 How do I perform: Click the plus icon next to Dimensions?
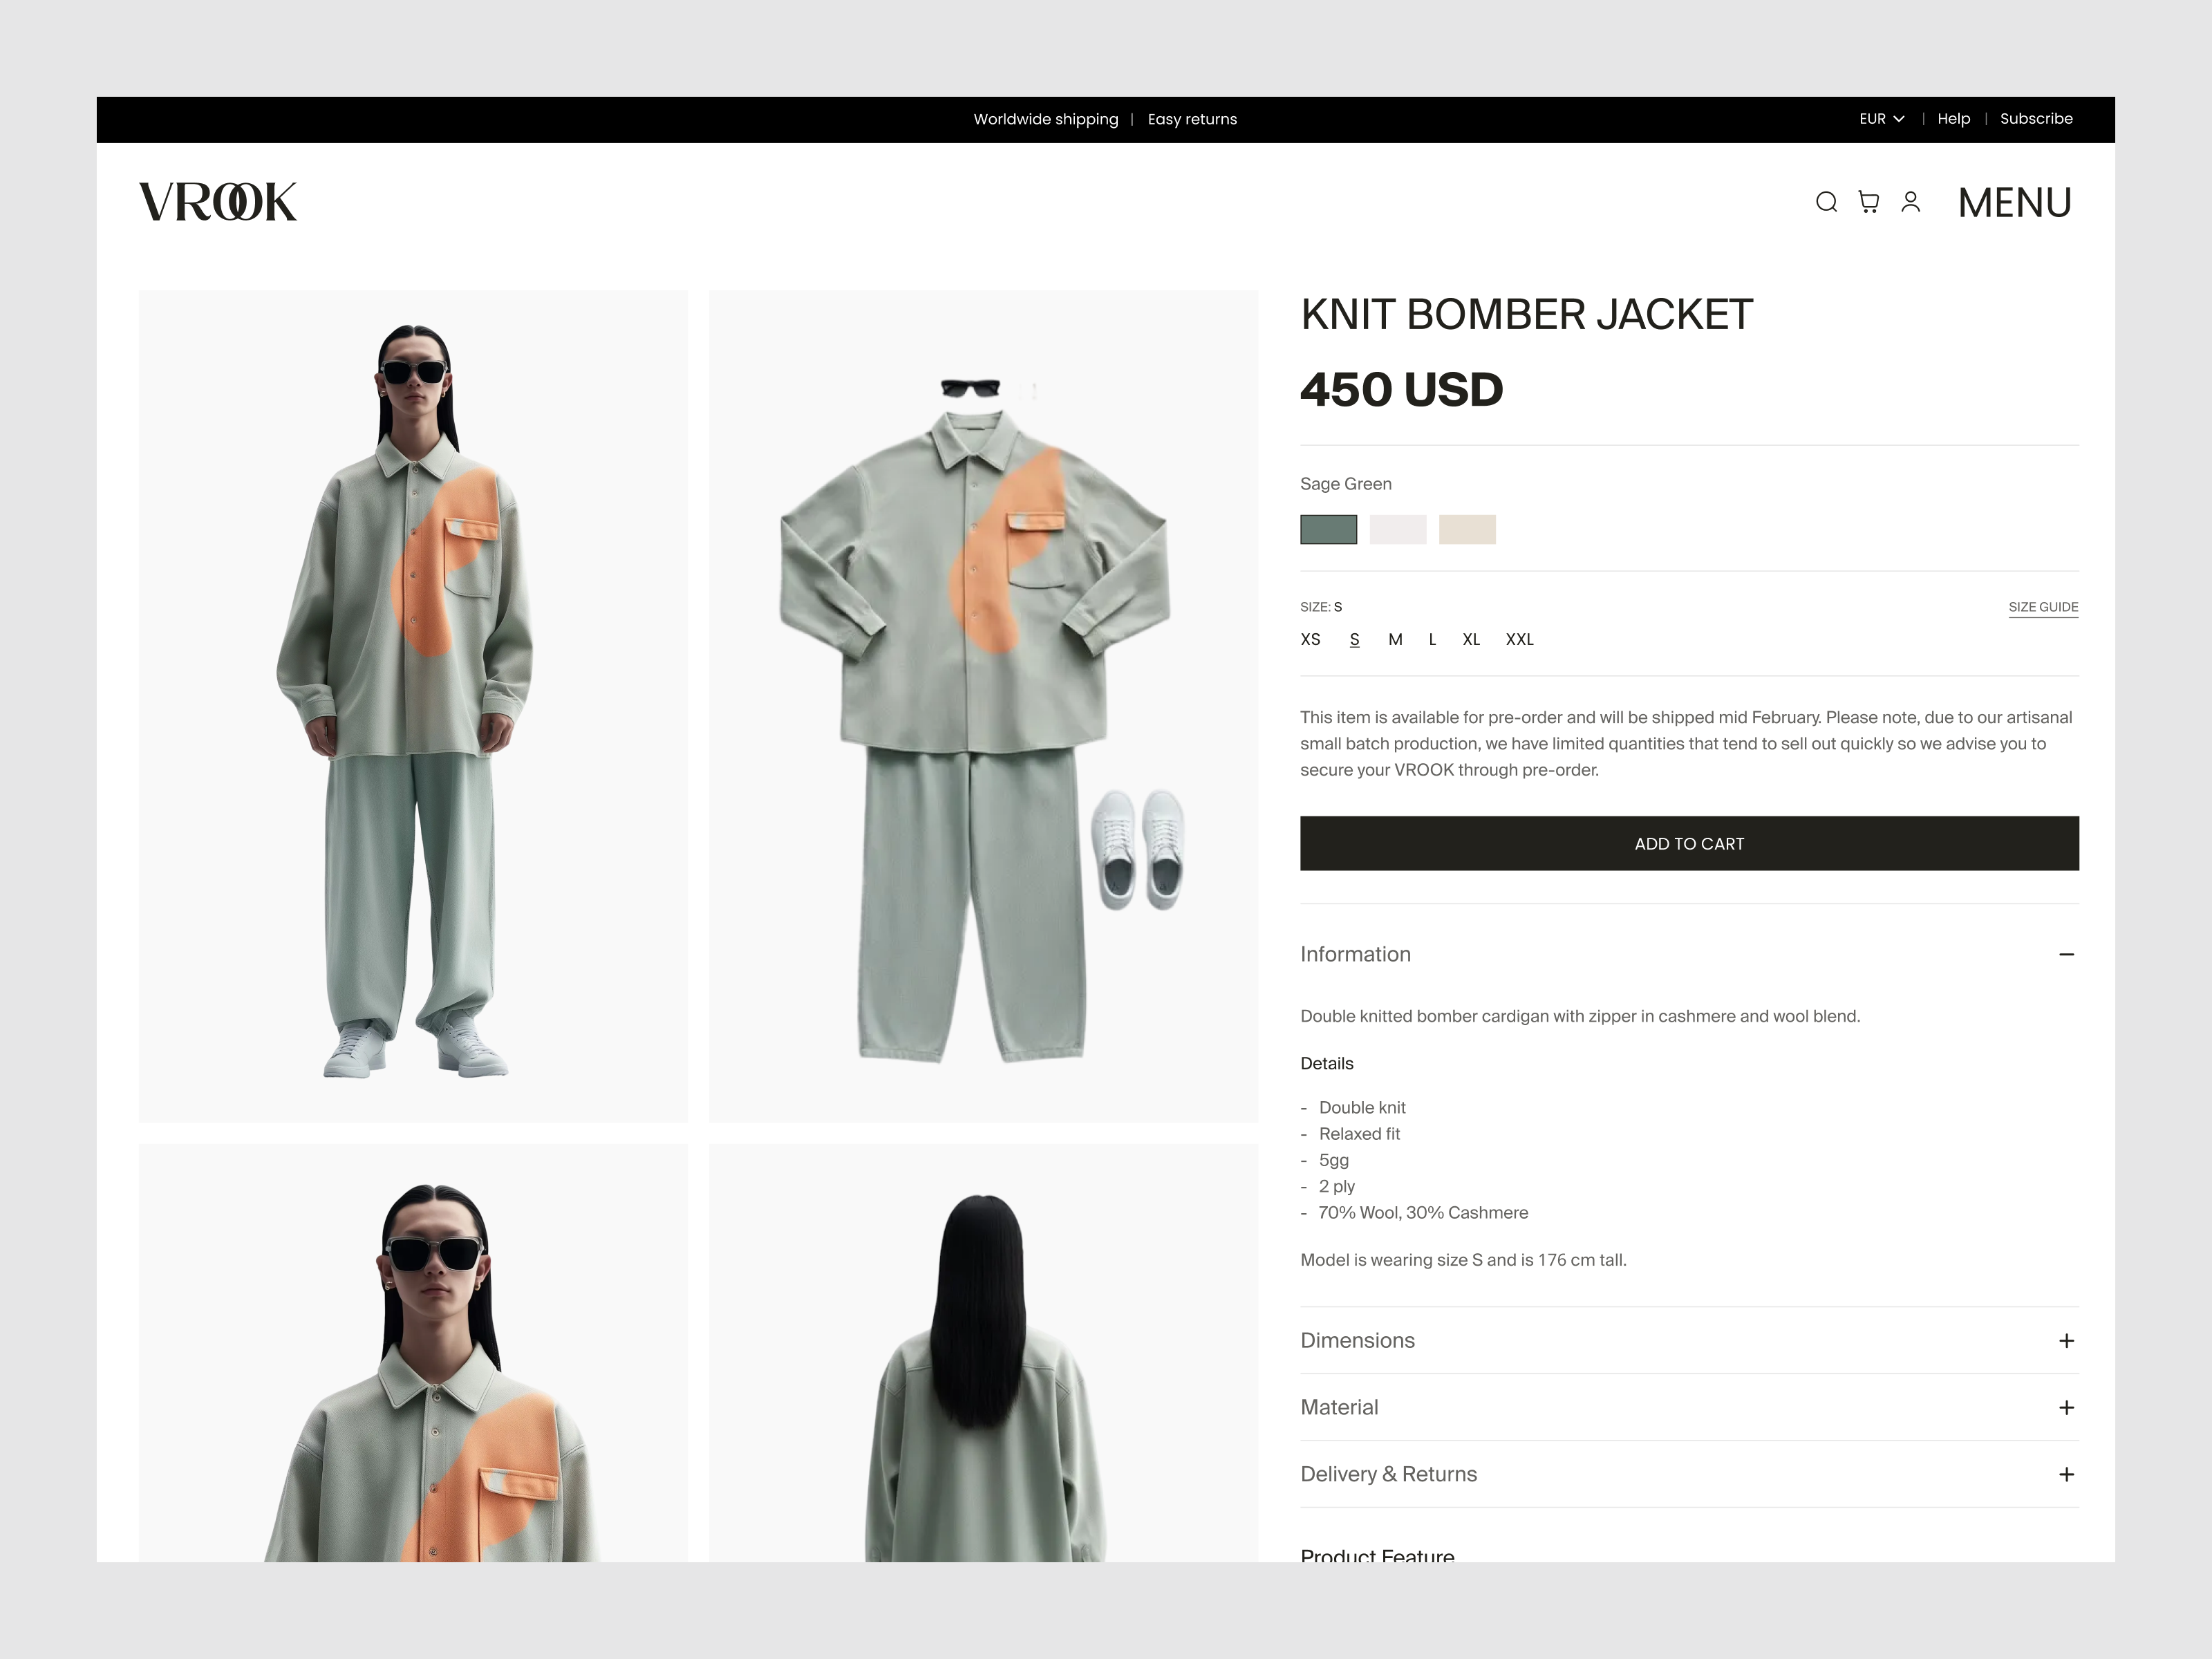tap(2066, 1340)
